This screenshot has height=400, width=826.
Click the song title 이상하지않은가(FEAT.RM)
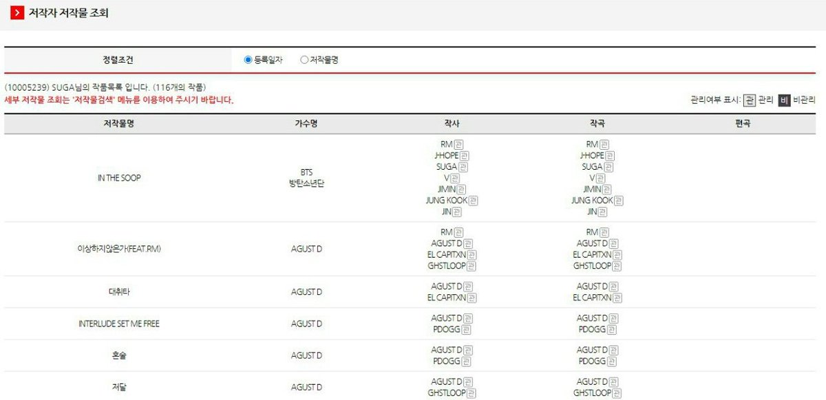[119, 249]
